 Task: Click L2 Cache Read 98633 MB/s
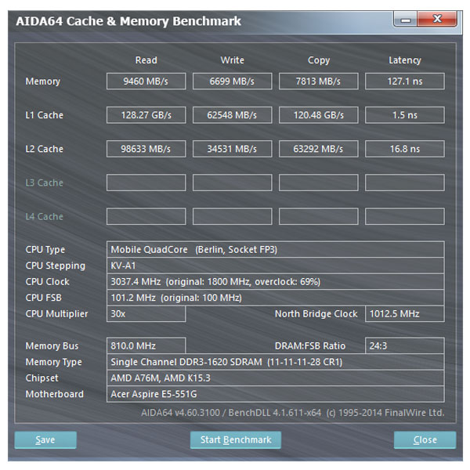click(x=146, y=149)
